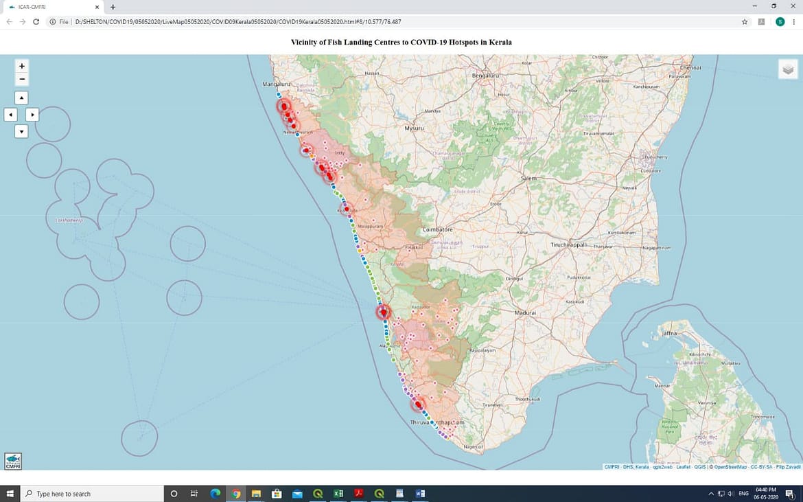The image size is (803, 502).
Task: Pan the map to the right
Action: click(x=32, y=114)
